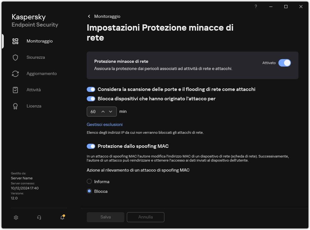Open help with the question mark icon
The width and height of the screenshot is (310, 230).
[256, 7]
